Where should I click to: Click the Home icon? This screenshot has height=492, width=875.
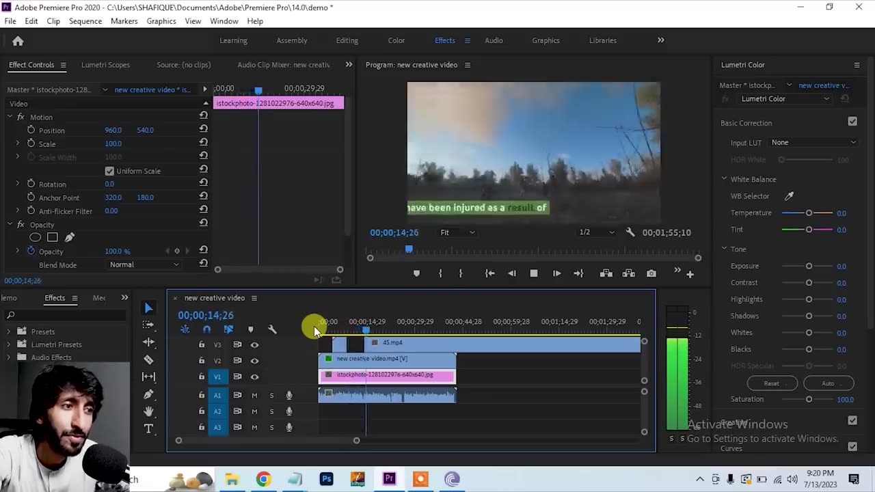18,41
